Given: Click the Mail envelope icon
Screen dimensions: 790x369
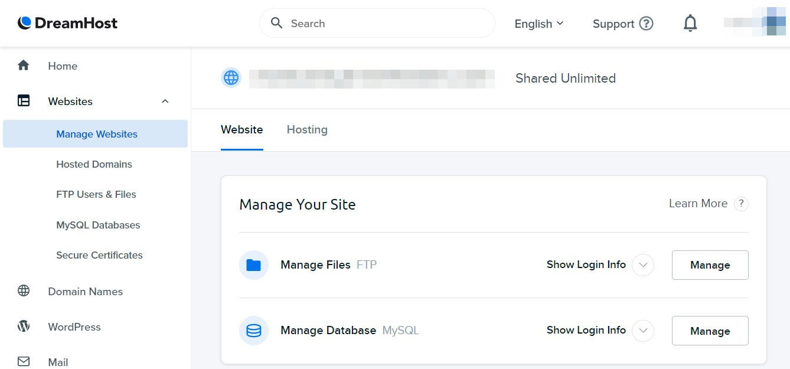Looking at the screenshot, I should coord(24,361).
